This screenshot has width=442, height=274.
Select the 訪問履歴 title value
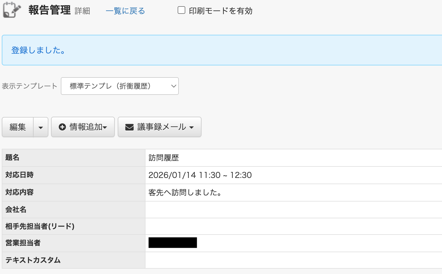pyautogui.click(x=164, y=158)
